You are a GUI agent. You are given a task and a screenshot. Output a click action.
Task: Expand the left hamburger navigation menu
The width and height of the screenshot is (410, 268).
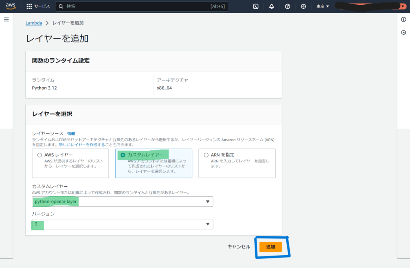(6, 20)
